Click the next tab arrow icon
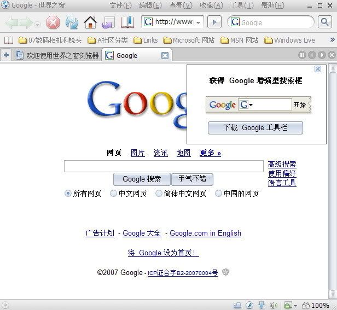Image resolution: width=337 pixels, height=310 pixels. click(322, 55)
